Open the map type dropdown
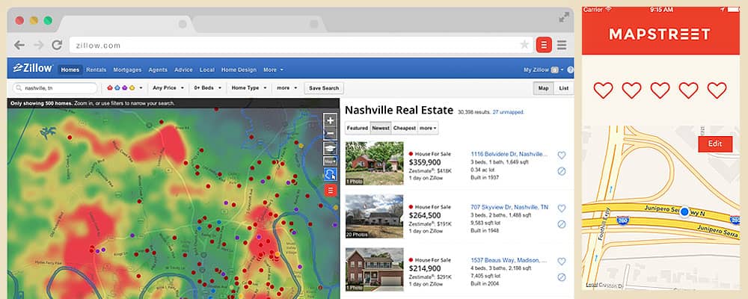748x299 pixels. pyautogui.click(x=330, y=161)
